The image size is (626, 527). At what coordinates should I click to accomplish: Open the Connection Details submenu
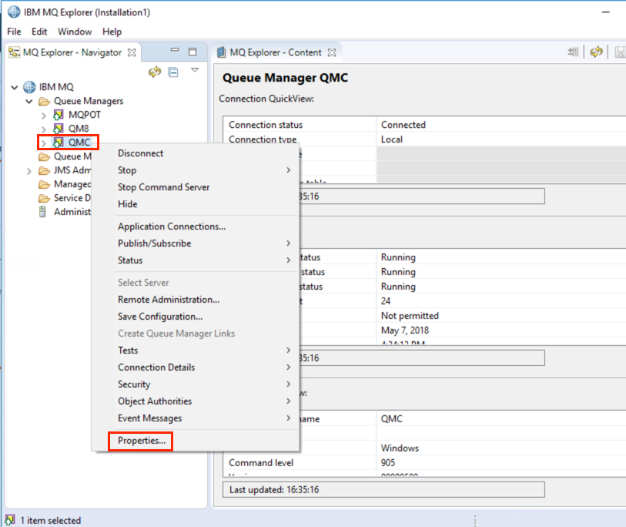[196, 368]
